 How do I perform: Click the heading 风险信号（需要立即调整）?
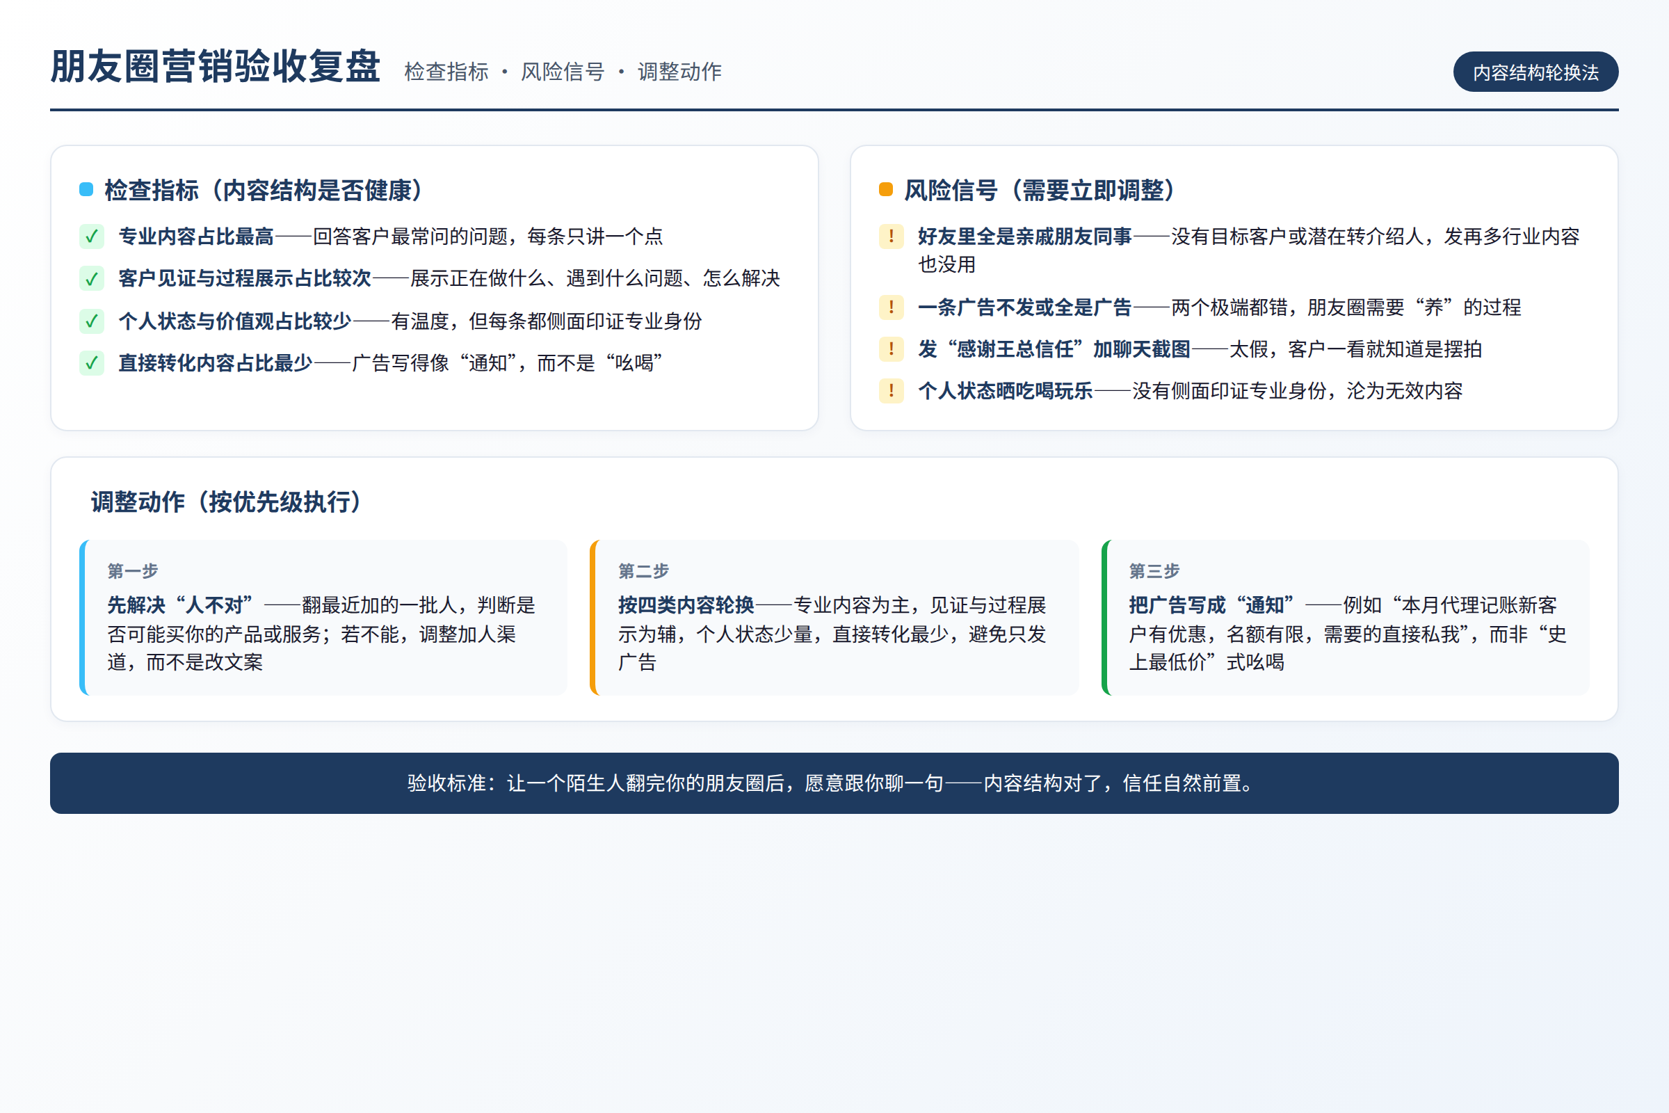pos(1040,190)
